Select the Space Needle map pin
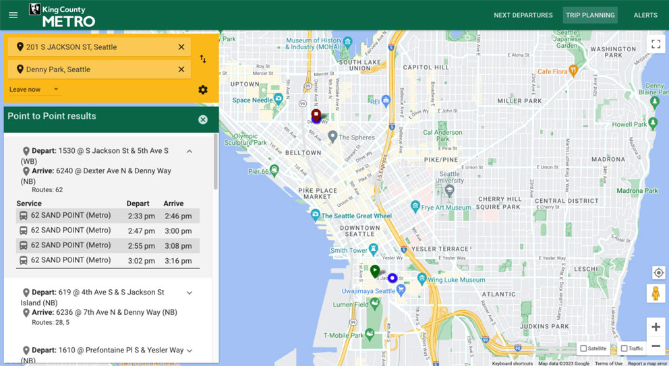669x366 pixels. pos(279,99)
